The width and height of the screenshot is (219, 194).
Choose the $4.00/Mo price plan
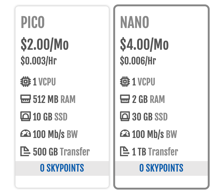click(x=144, y=44)
